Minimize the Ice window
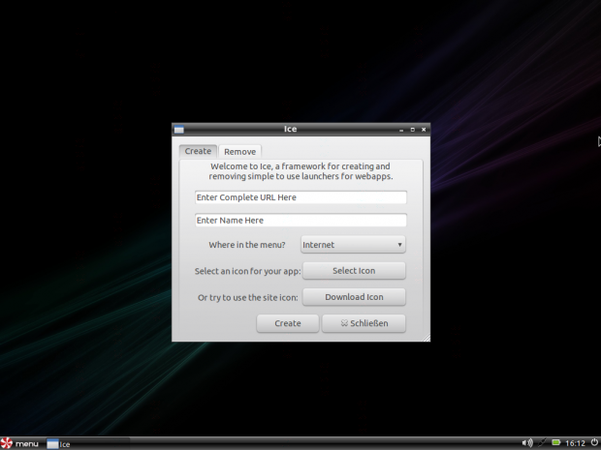This screenshot has width=601, height=450. pos(400,129)
